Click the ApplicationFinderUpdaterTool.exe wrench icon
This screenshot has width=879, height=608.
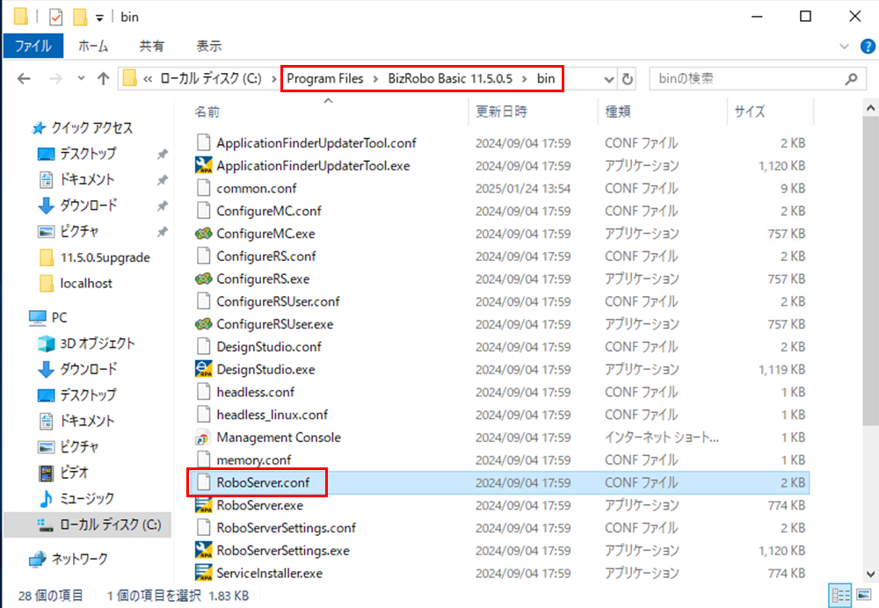coord(204,165)
